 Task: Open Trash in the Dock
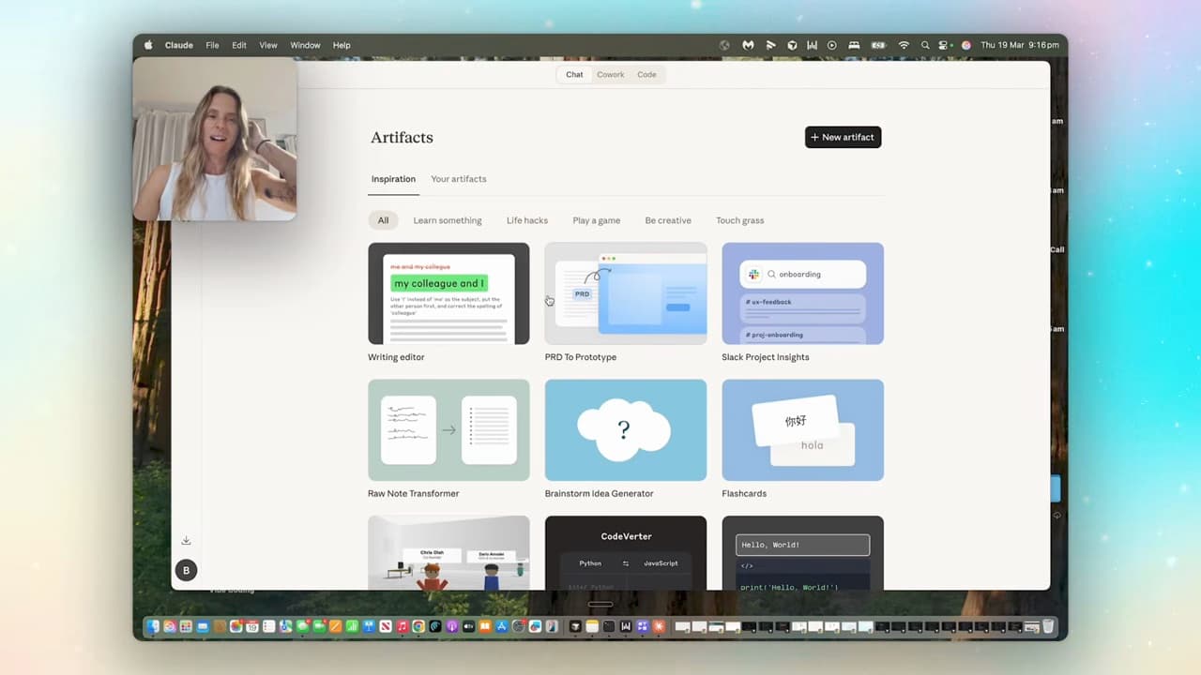pyautogui.click(x=1048, y=626)
